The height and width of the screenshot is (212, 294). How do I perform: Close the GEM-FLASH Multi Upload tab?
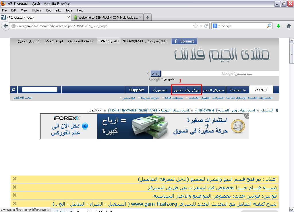[140, 17]
